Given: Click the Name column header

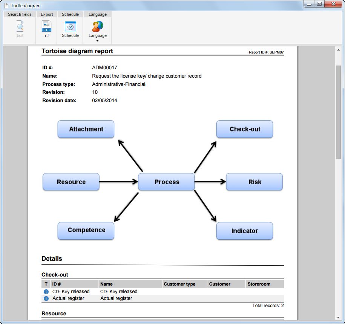Looking at the screenshot, I should tap(130, 284).
